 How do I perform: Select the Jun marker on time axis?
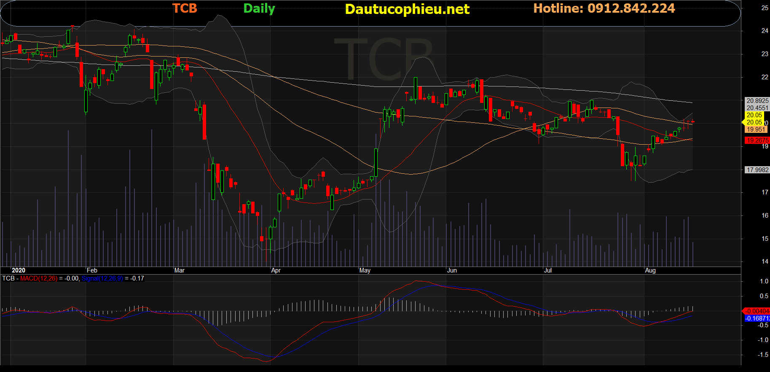point(452,270)
